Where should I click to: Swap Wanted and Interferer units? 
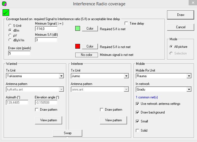click(x=68, y=133)
